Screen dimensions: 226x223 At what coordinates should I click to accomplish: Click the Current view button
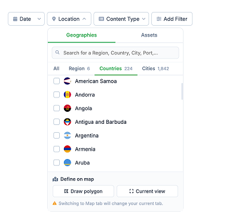(147, 191)
